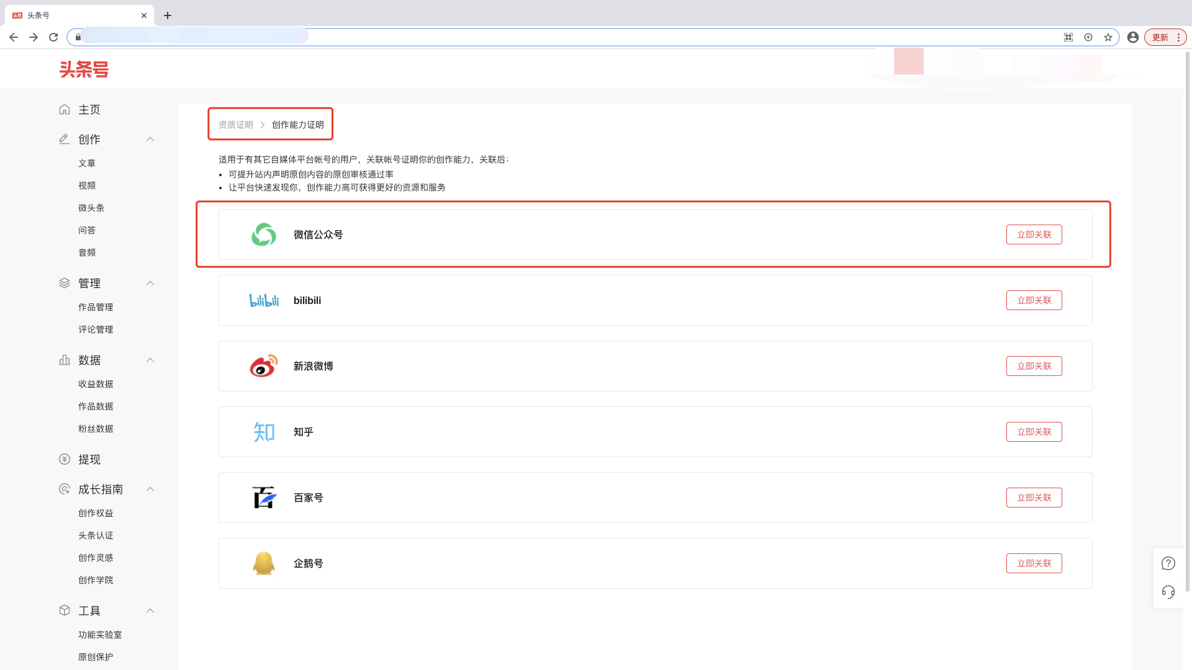1192x670 pixels.
Task: Click the QR code icon in address bar
Action: coord(1068,37)
